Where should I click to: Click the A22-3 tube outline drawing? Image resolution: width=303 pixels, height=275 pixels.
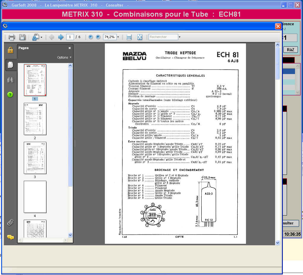point(209,204)
